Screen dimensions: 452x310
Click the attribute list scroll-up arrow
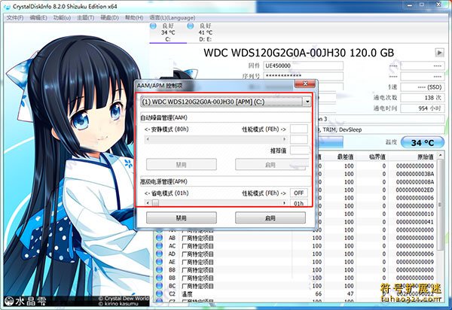click(x=440, y=156)
